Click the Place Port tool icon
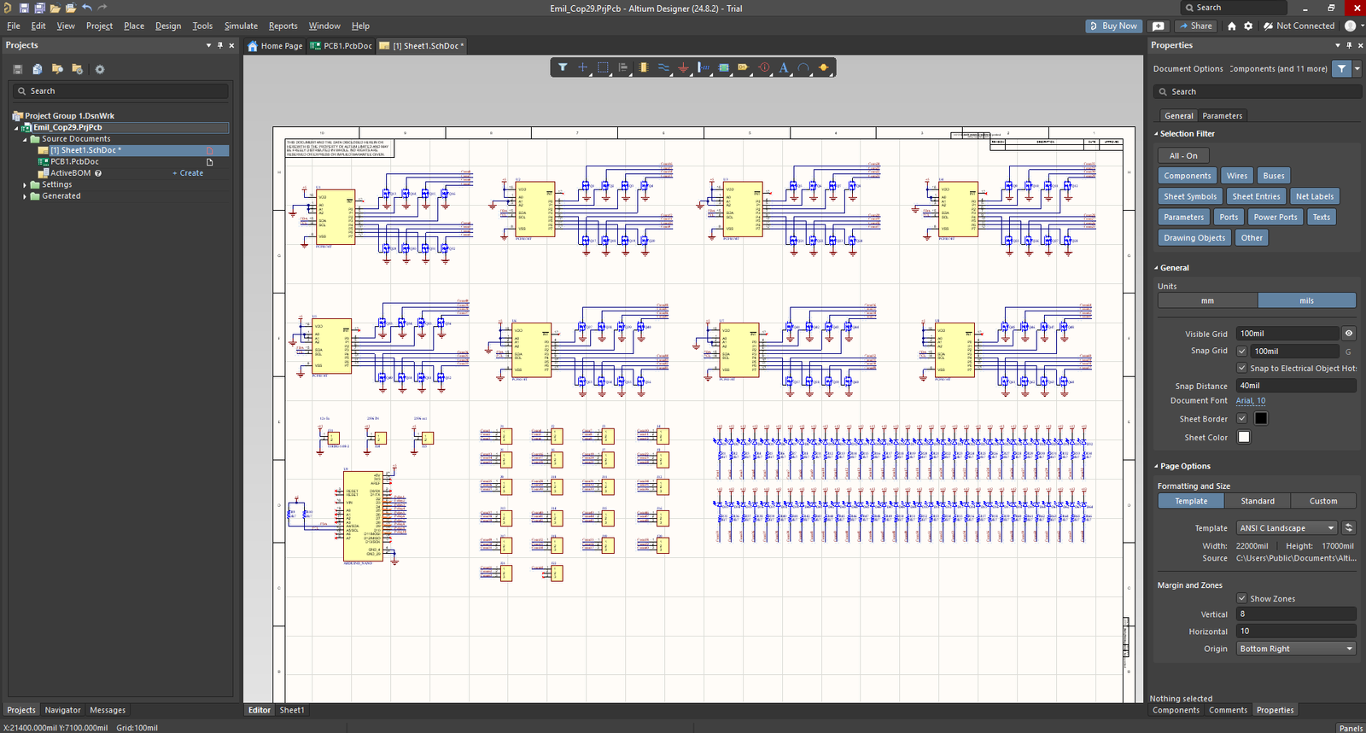1366x733 pixels. [744, 67]
